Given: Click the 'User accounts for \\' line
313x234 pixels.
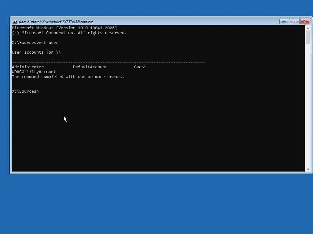Looking at the screenshot, I should [36, 52].
